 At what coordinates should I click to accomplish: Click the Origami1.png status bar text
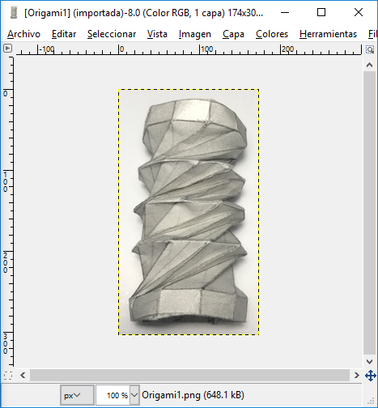click(193, 395)
